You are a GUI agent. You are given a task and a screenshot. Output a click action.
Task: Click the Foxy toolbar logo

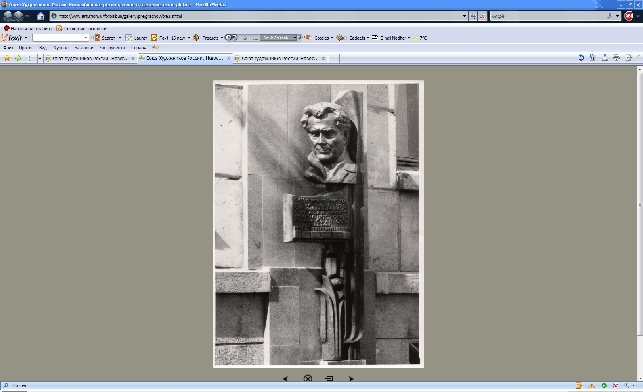point(11,37)
